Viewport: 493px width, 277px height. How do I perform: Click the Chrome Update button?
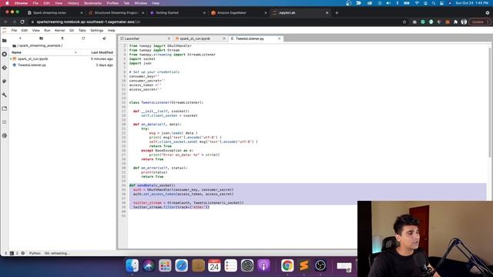click(479, 22)
